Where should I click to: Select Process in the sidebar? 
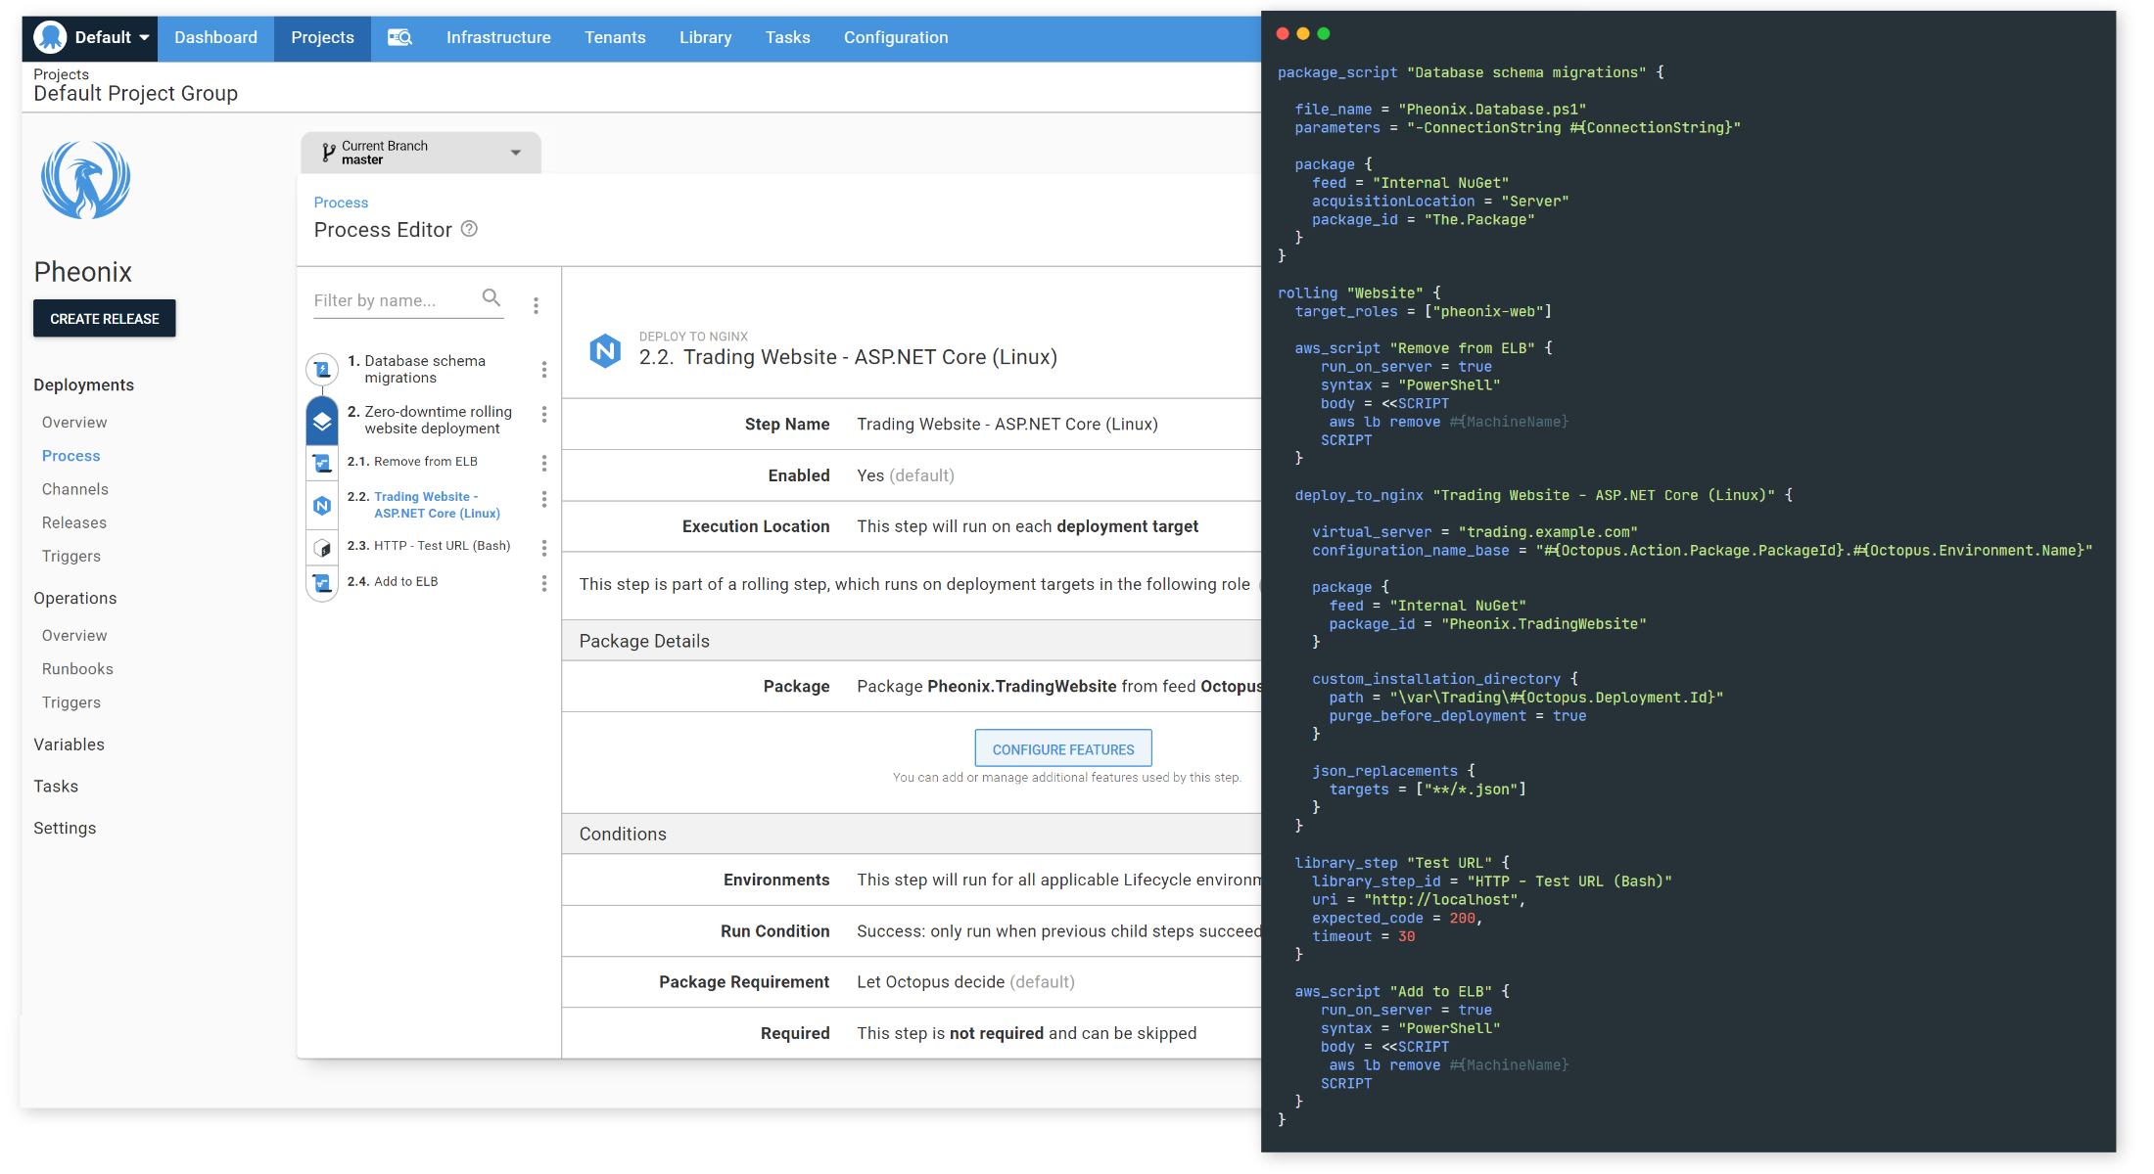70,456
